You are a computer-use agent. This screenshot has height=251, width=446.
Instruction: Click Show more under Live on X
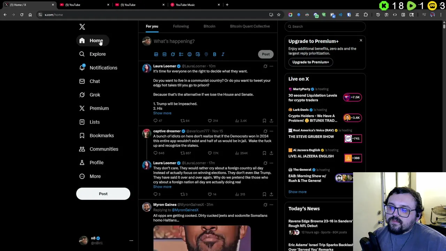coord(298,192)
